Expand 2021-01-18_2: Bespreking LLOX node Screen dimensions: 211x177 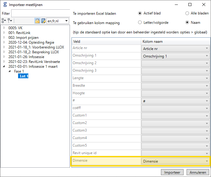click(4, 52)
